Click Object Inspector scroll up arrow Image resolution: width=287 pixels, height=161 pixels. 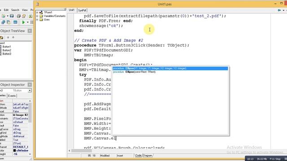tap(30, 101)
